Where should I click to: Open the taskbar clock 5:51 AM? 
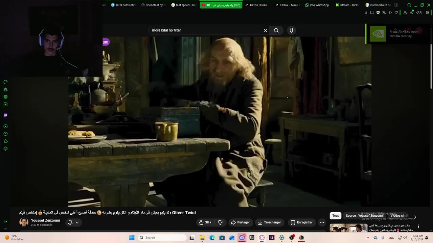tap(416, 238)
